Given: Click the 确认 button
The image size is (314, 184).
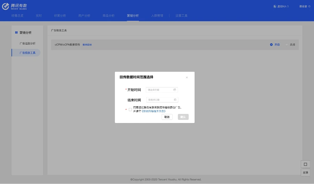Looking at the screenshot, I should (183, 117).
